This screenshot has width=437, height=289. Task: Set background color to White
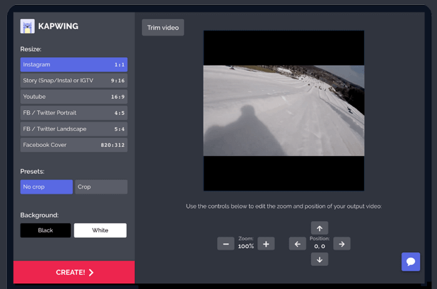click(100, 230)
